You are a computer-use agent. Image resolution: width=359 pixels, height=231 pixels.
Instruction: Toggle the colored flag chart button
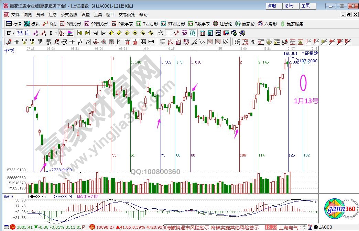(x=70, y=33)
